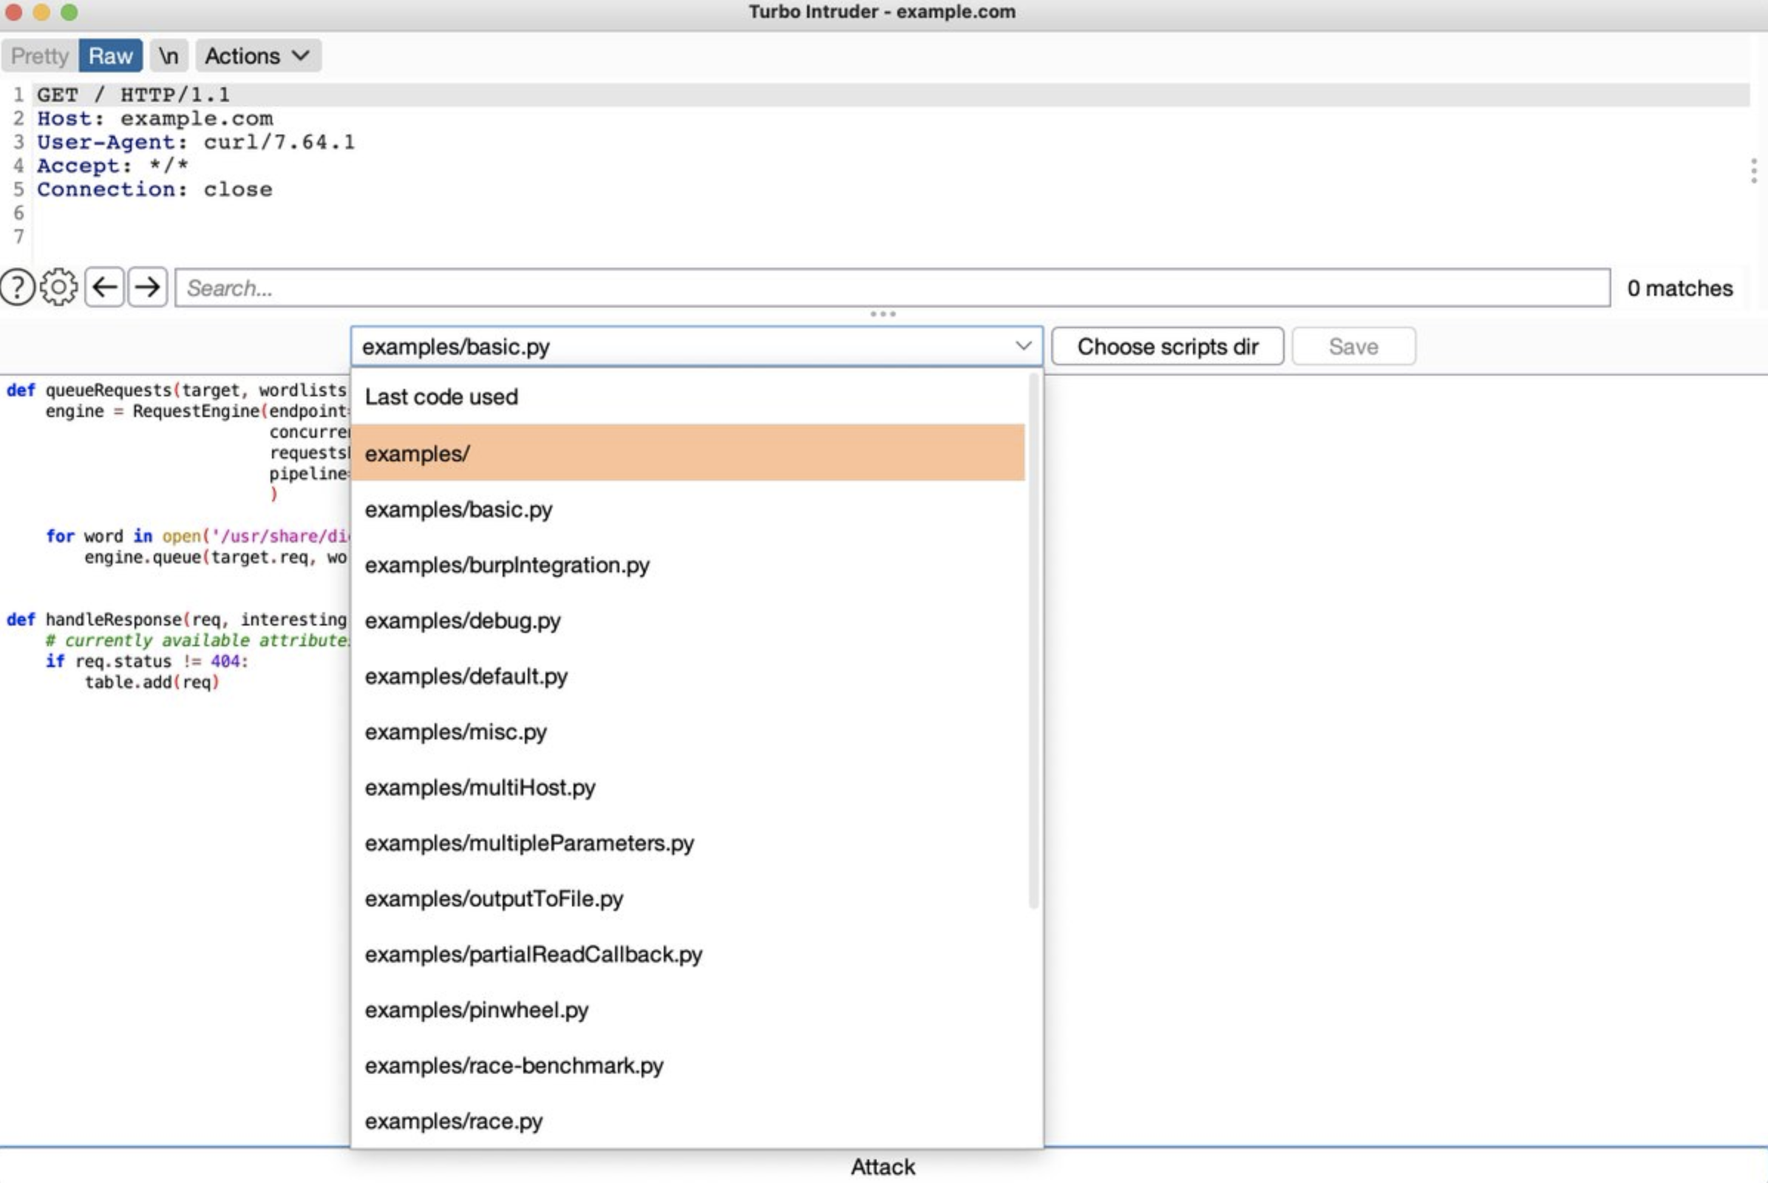Choose examples/race.py script entry

tap(453, 1121)
